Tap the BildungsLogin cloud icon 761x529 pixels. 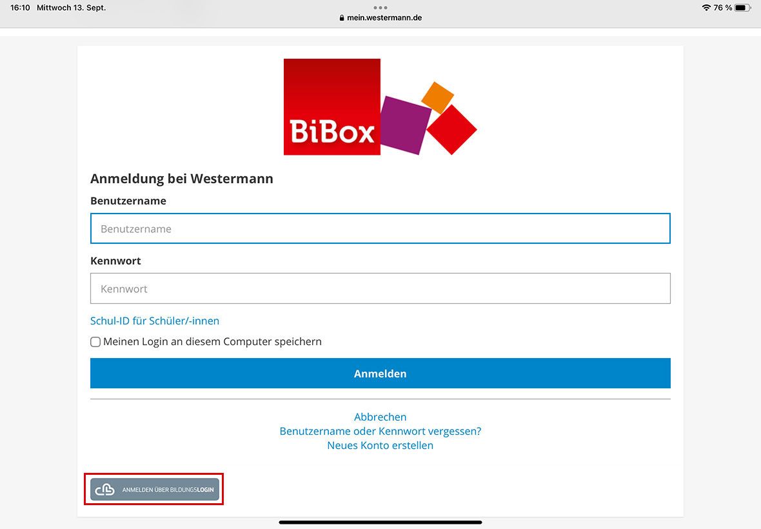coord(104,490)
